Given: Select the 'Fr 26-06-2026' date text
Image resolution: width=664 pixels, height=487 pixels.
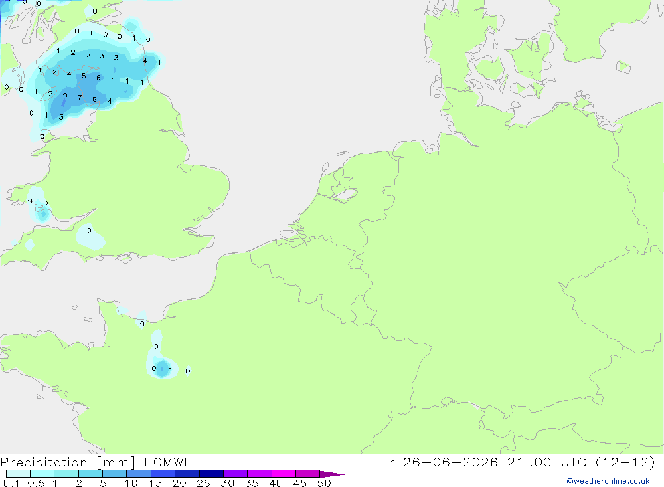Looking at the screenshot, I should [439, 462].
